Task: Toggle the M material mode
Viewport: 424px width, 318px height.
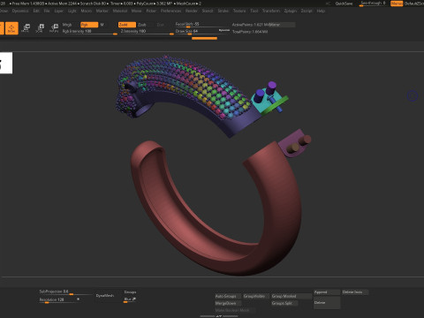Action: 102,25
